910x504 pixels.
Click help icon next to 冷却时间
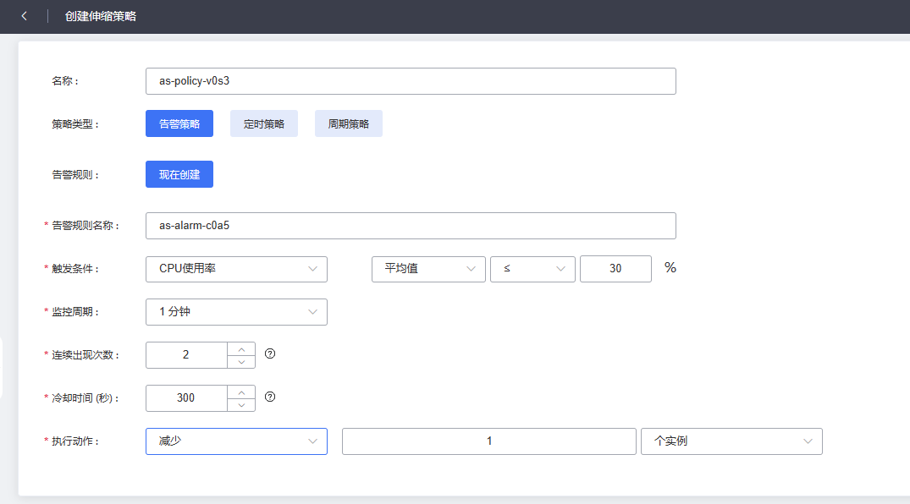point(270,397)
